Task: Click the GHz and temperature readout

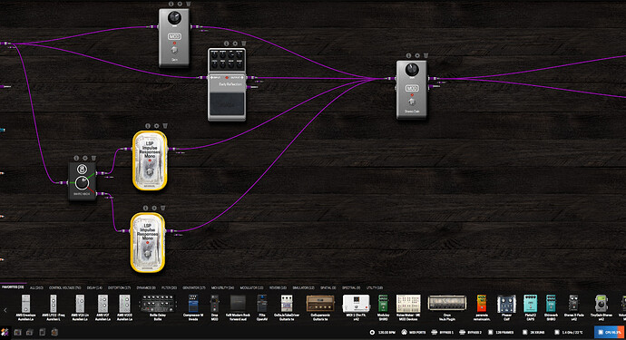Action: (x=569, y=332)
